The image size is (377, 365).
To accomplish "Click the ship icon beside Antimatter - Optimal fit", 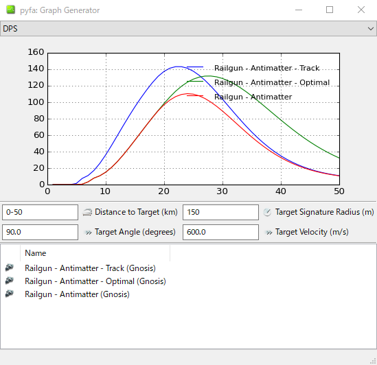I will pyautogui.click(x=10, y=281).
